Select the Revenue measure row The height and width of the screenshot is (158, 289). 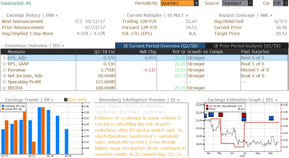coord(144,70)
